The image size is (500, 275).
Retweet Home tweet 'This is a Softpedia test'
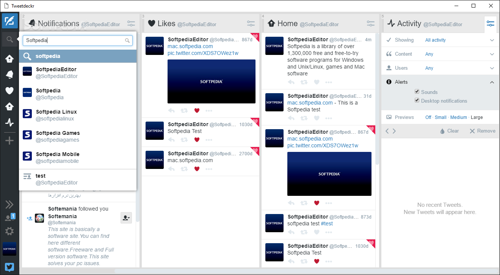[x=304, y=118]
